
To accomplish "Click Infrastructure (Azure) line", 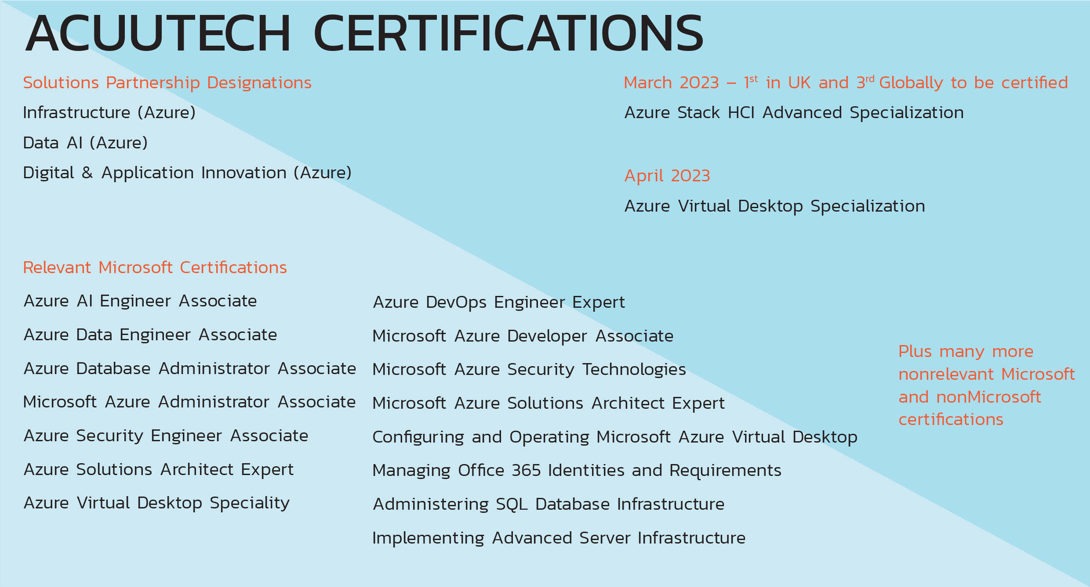I will pos(109,113).
